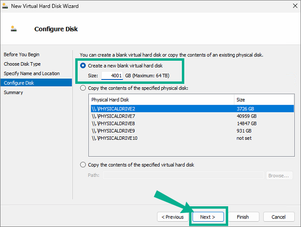This screenshot has width=301, height=227.
Task: Open Specify Name and Location step
Action: tap(32, 73)
